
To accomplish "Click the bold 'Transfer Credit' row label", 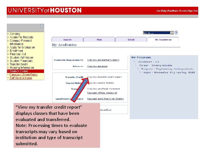I will 74,77.
